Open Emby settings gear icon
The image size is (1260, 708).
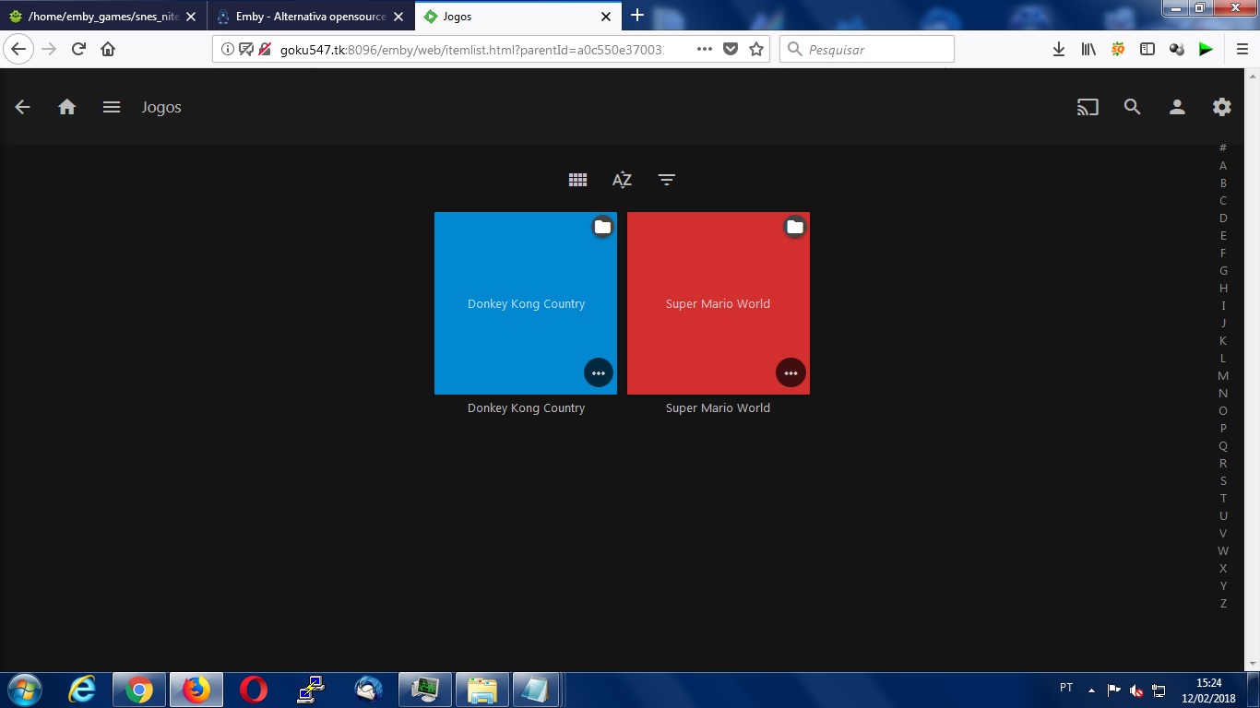[1221, 107]
